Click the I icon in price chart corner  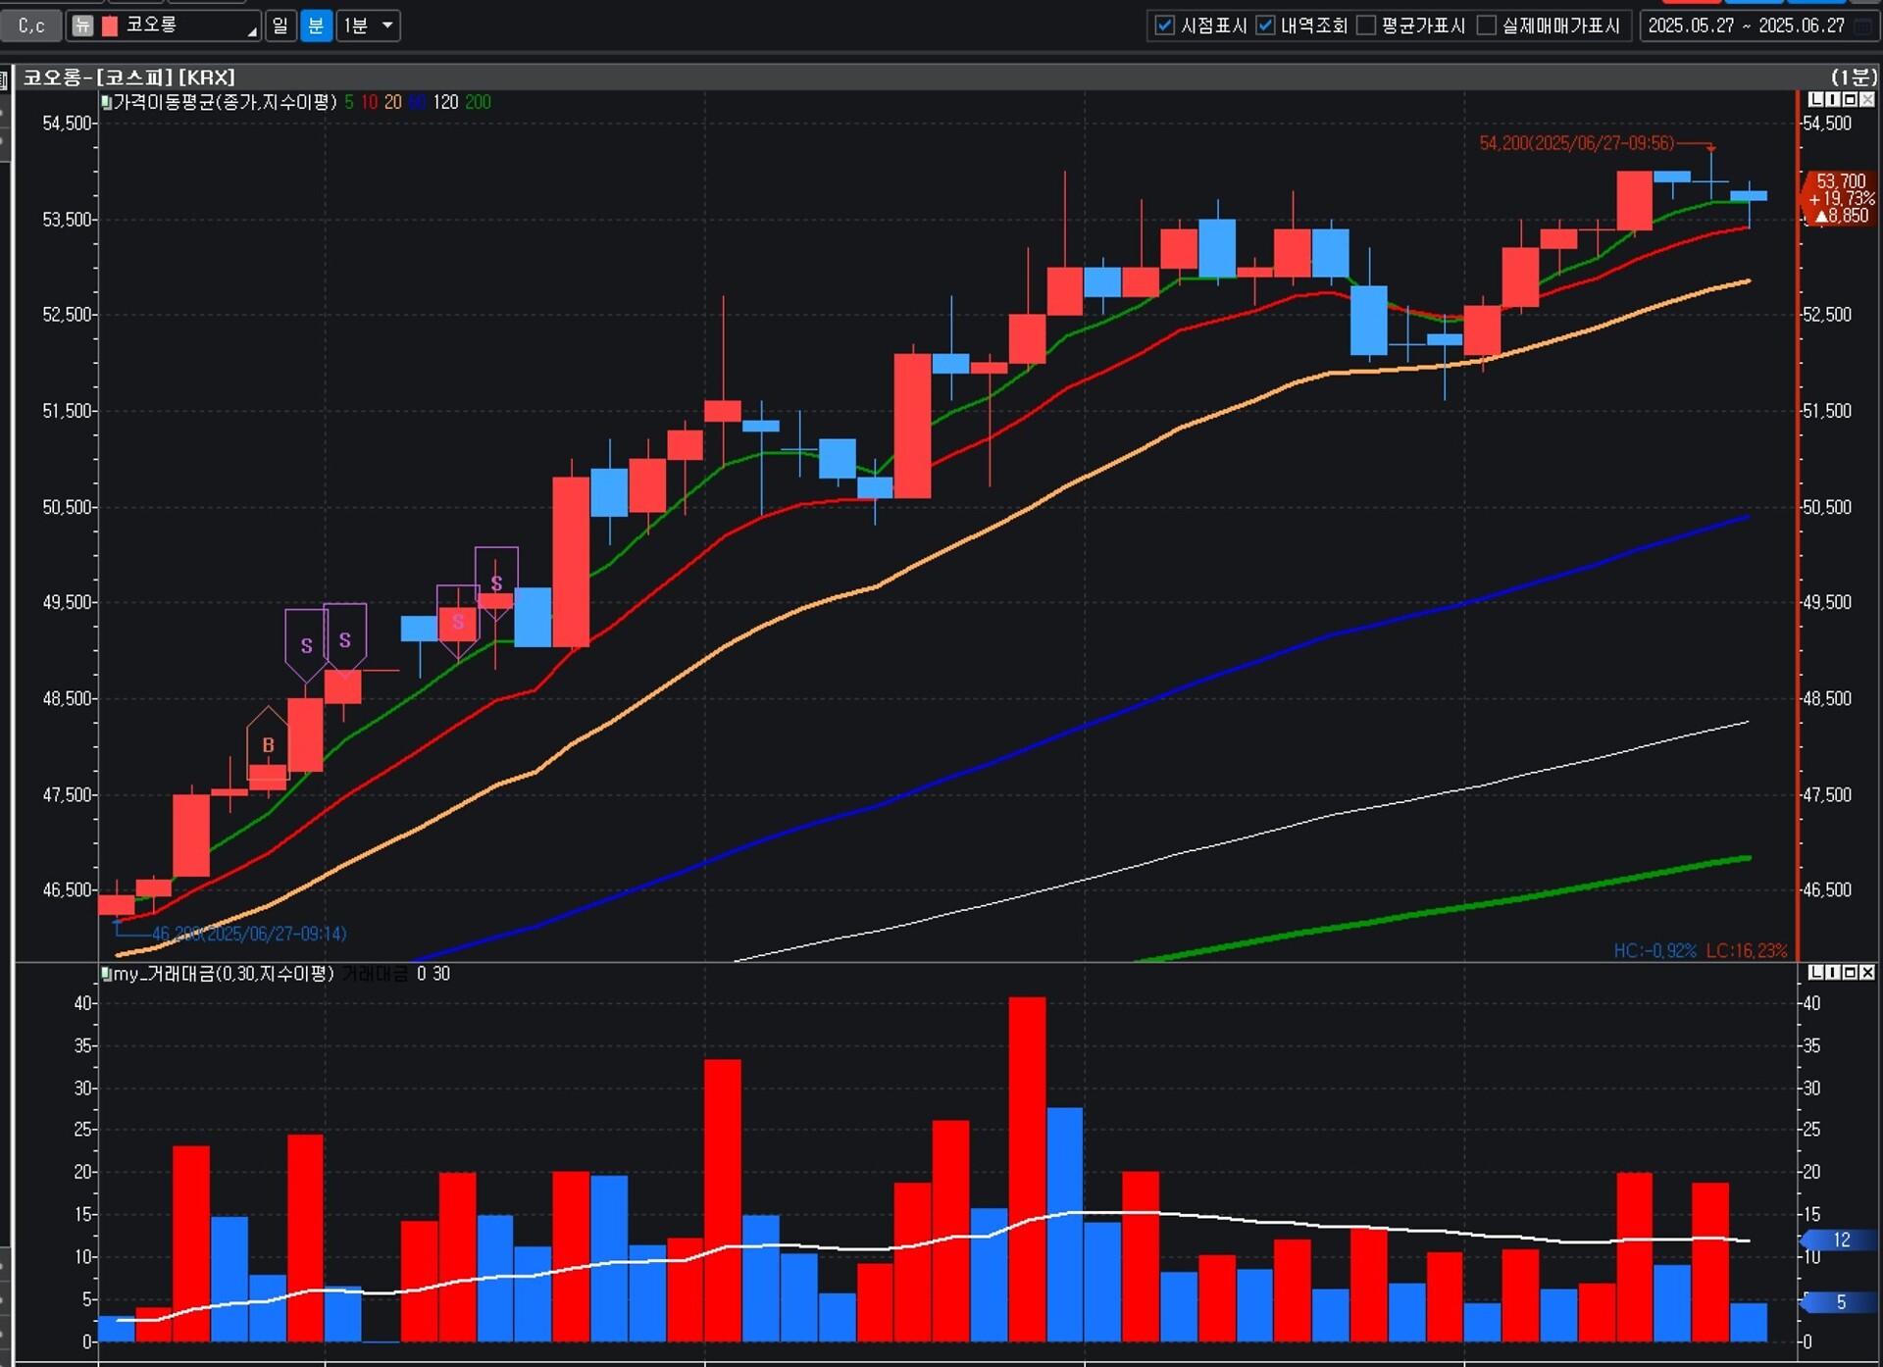(x=1832, y=99)
